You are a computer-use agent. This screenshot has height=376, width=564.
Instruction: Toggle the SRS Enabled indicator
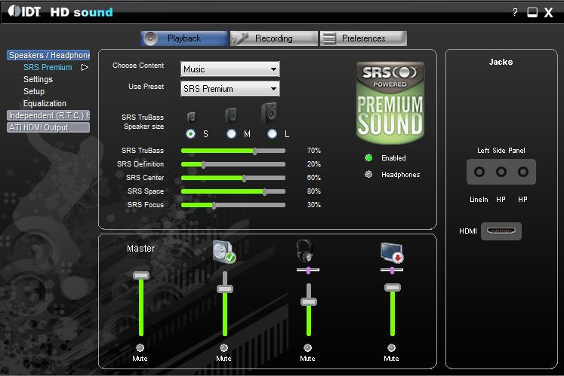(x=368, y=157)
